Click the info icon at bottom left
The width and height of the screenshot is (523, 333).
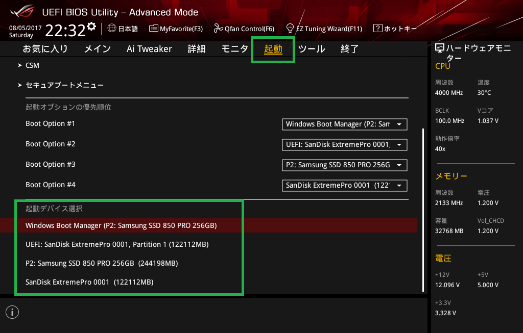[12, 312]
